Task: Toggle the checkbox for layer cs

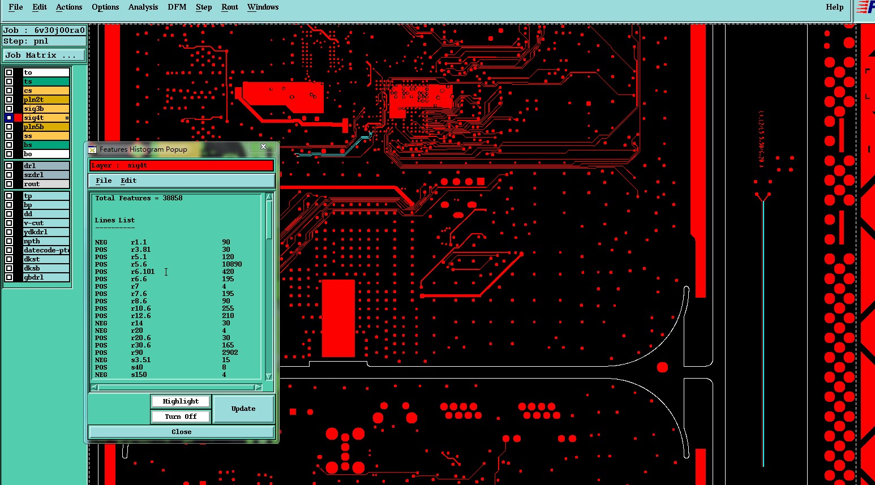Action: pyautogui.click(x=9, y=91)
